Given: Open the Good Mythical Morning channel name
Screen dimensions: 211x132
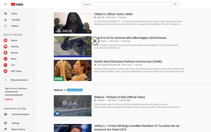Looking at the screenshot, I should [107, 65].
